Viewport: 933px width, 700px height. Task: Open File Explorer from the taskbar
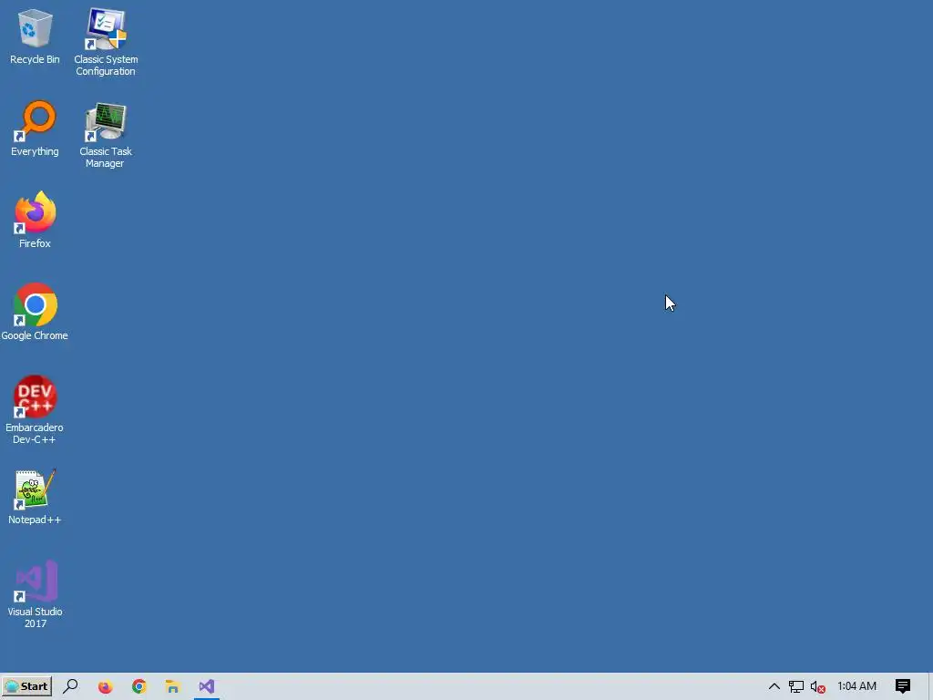[x=172, y=686]
